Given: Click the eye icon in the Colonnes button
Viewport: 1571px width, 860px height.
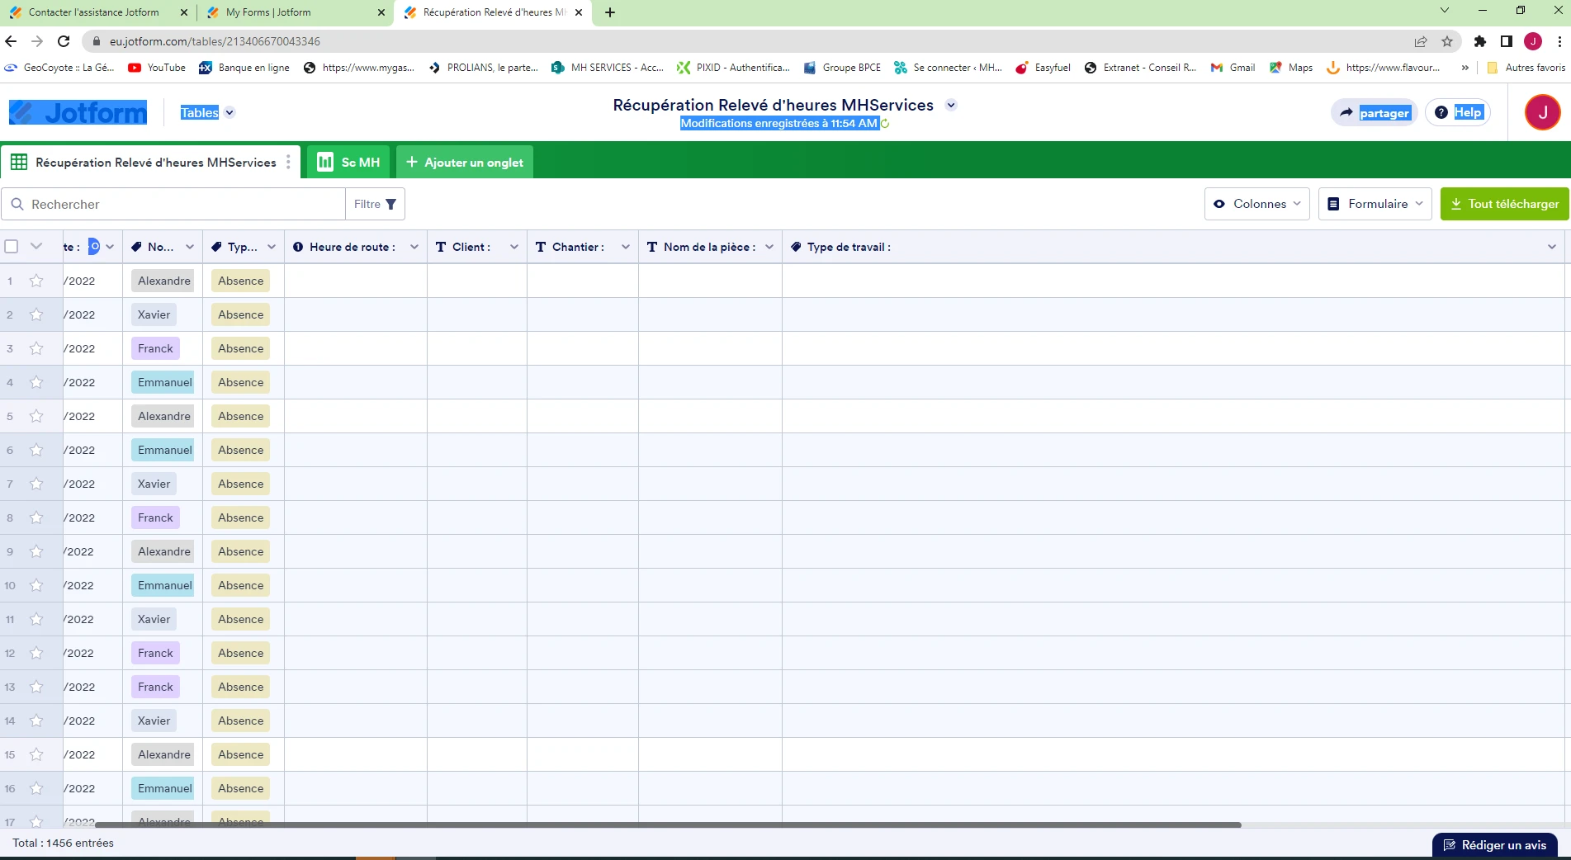Looking at the screenshot, I should 1219,204.
